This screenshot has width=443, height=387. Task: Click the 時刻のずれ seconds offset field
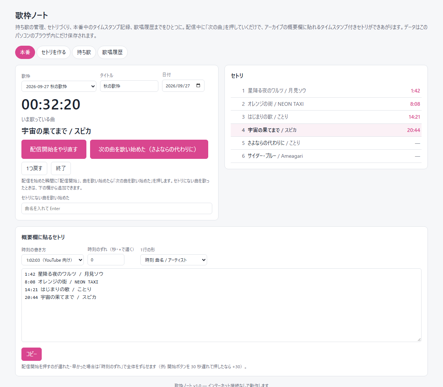click(x=106, y=259)
